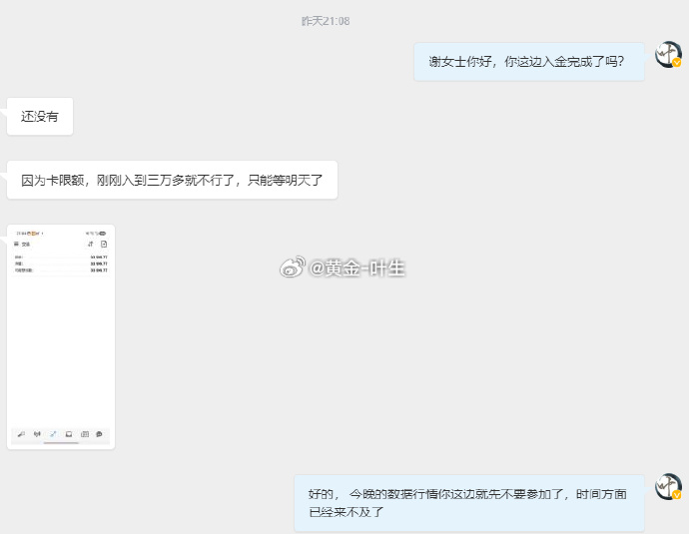Tap chat bubble icon in screenshot's bottom bar
The image size is (689, 534).
(x=99, y=434)
